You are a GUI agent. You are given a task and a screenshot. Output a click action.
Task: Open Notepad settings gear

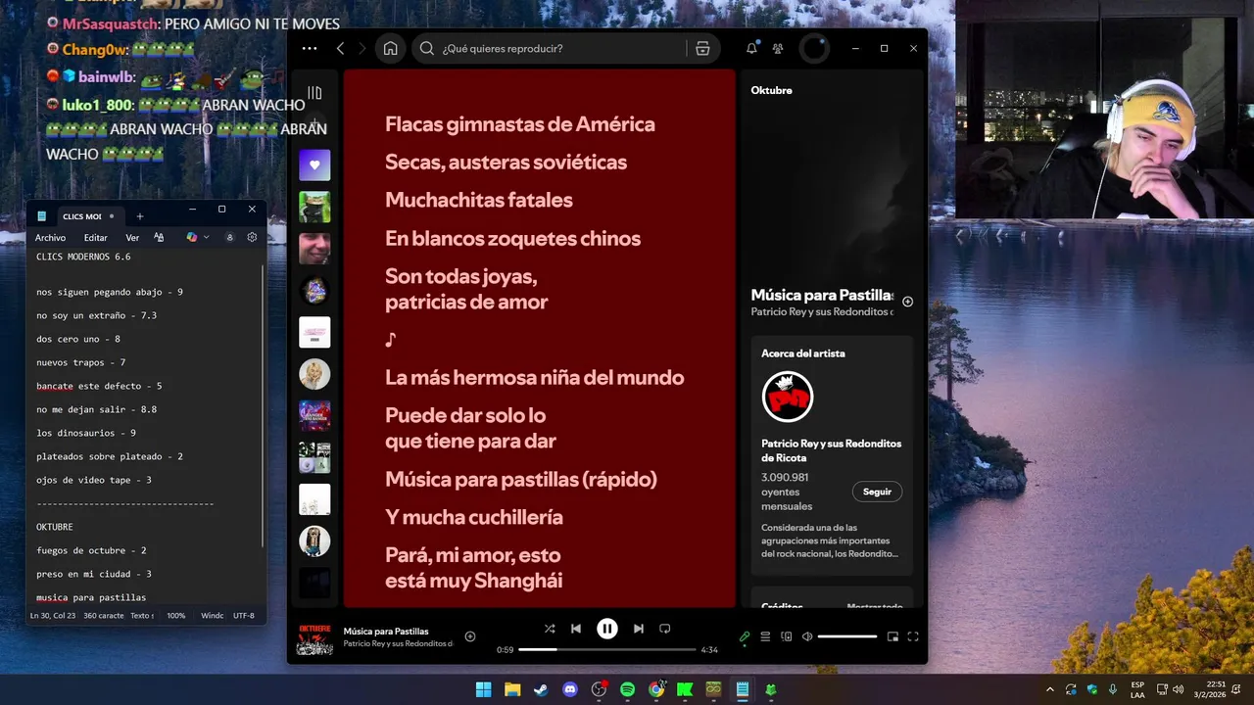tap(252, 238)
